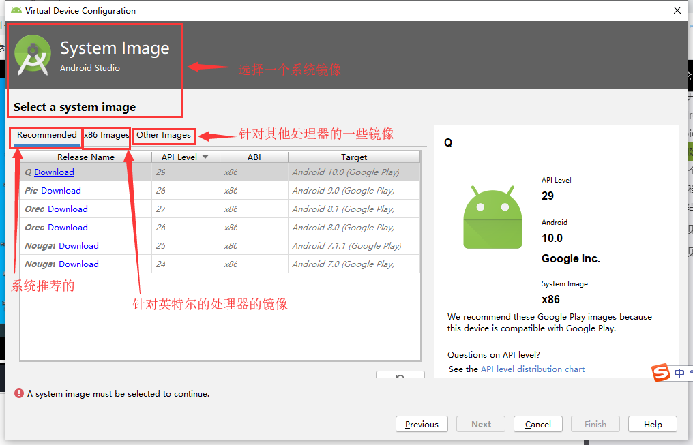Download the Q system image
The height and width of the screenshot is (445, 693).
pyautogui.click(x=54, y=172)
